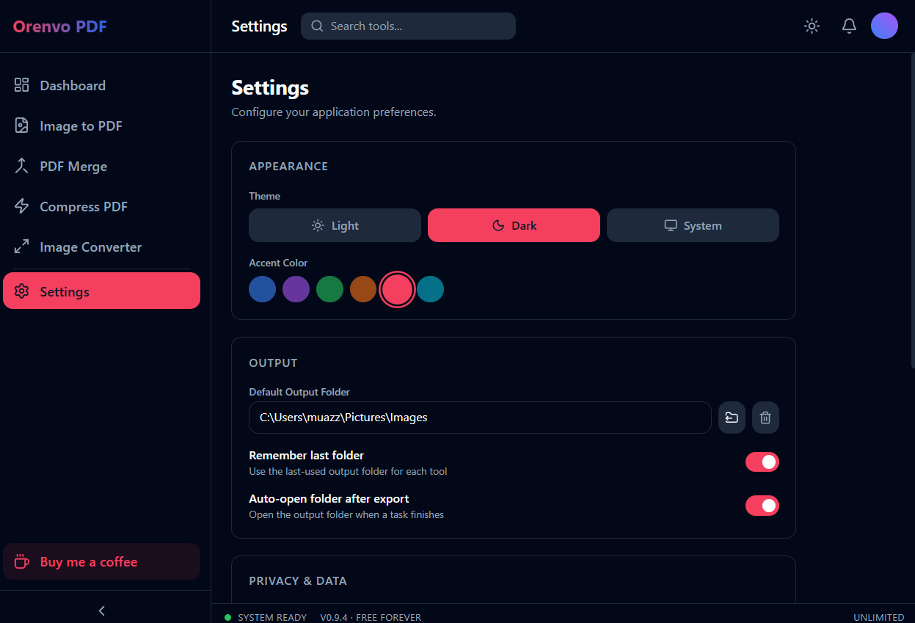
Task: Select the Settings sidebar item
Action: [x=101, y=291]
